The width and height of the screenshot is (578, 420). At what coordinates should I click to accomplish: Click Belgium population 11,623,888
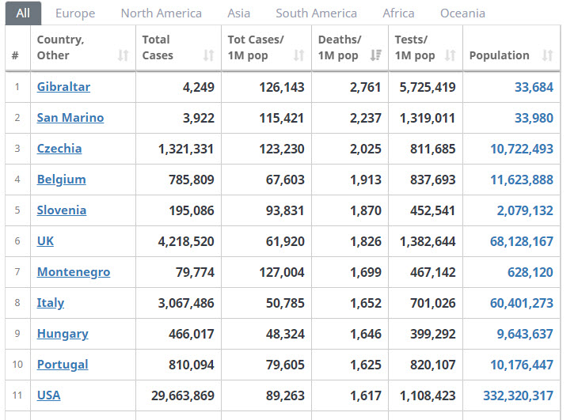click(x=522, y=180)
